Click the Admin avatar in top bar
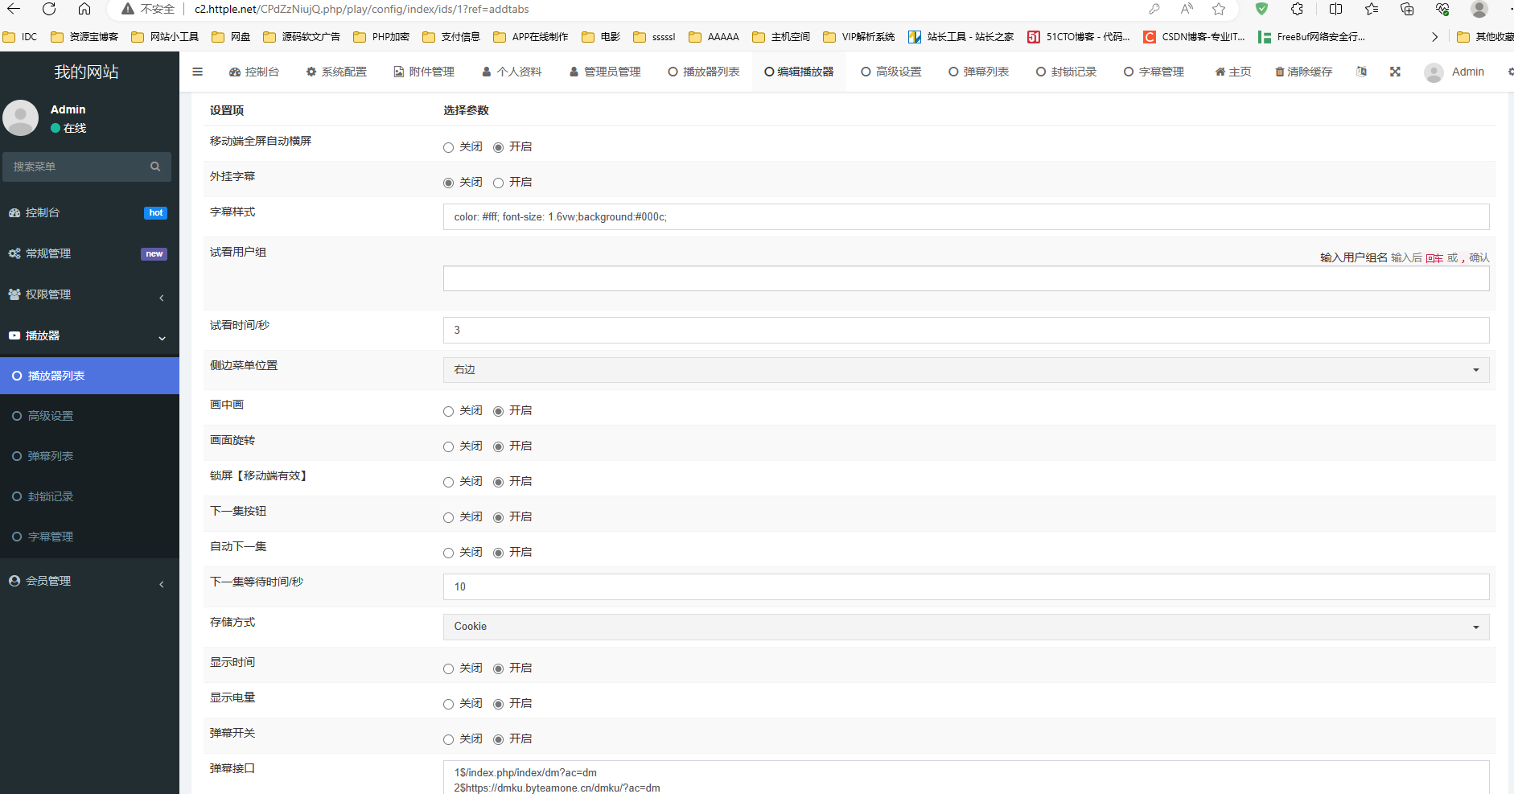Image resolution: width=1514 pixels, height=794 pixels. click(1434, 72)
